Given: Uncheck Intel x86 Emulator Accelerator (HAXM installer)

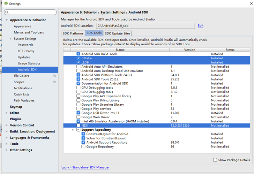Looking at the screenshot, I should pyautogui.click(x=79, y=121).
